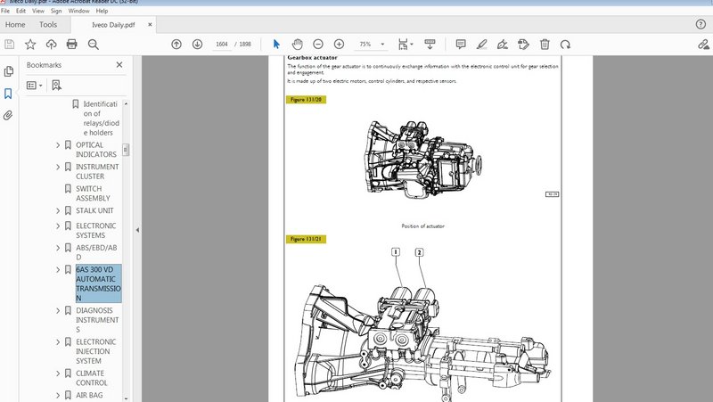Open Identification of relays/diode holders bookmark
Screen dimensions: 713x402
coord(101,119)
